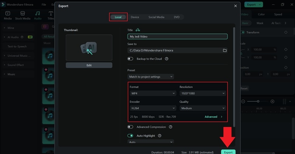The width and height of the screenshot is (295, 154).
Task: Switch to the Speed tab in properties panel
Action: pyautogui.click(x=278, y=14)
